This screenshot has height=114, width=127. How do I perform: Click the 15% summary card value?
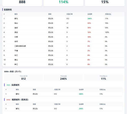click(105, 2)
